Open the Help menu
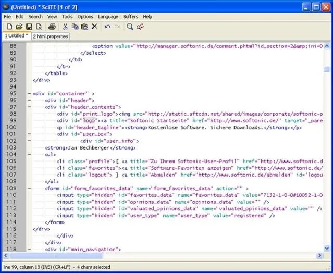Viewport: 333px width, 273px height. pos(147,17)
